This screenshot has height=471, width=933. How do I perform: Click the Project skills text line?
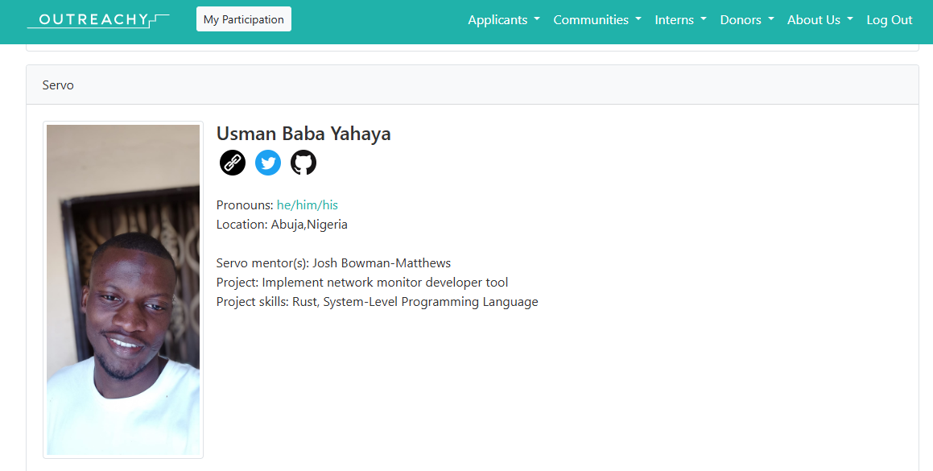378,302
